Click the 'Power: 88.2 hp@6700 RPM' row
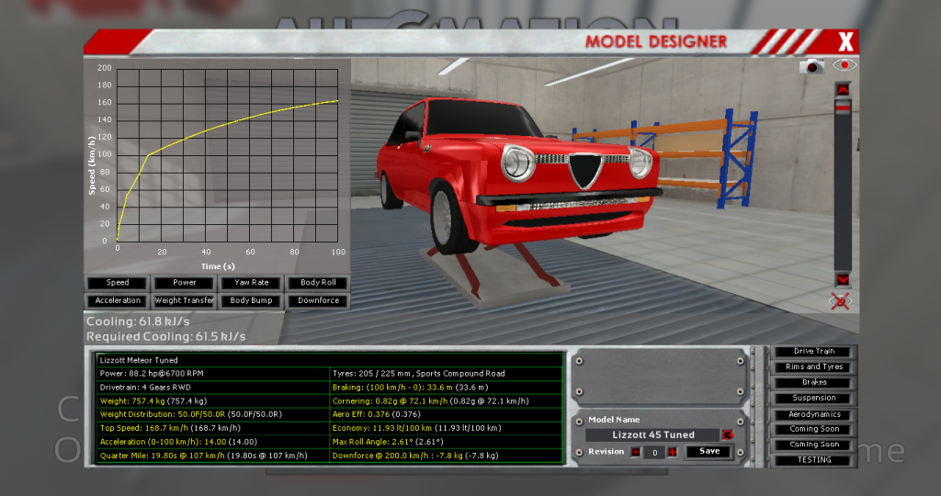This screenshot has height=496, width=941. pyautogui.click(x=213, y=374)
